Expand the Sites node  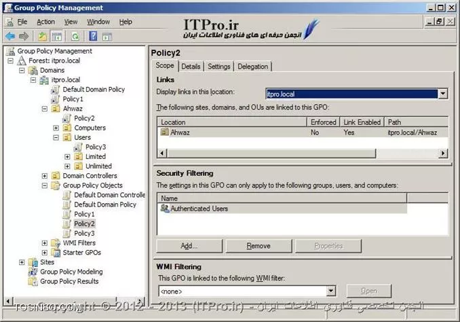[22, 262]
